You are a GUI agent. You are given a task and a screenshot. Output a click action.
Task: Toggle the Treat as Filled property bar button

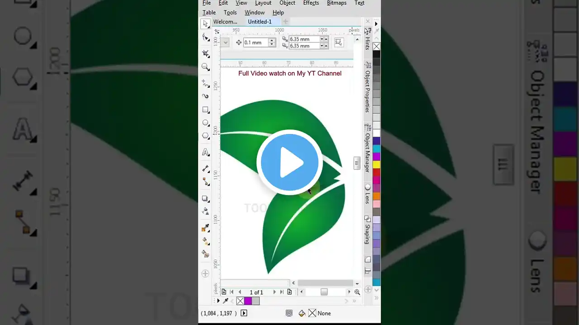click(338, 42)
